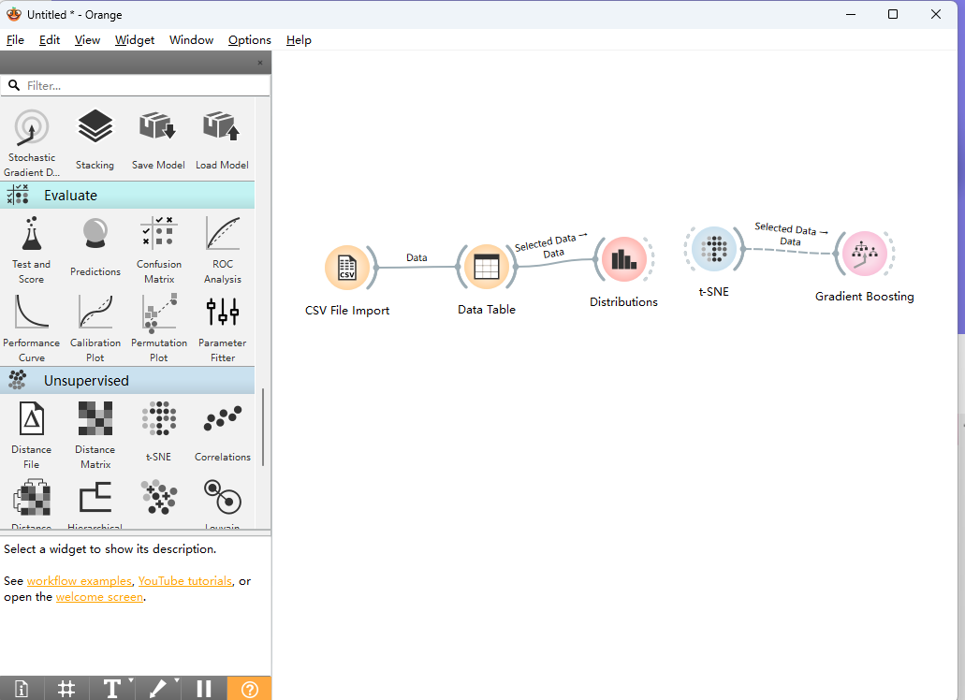The width and height of the screenshot is (965, 700).
Task: Click the Load Model widget
Action: [222, 140]
